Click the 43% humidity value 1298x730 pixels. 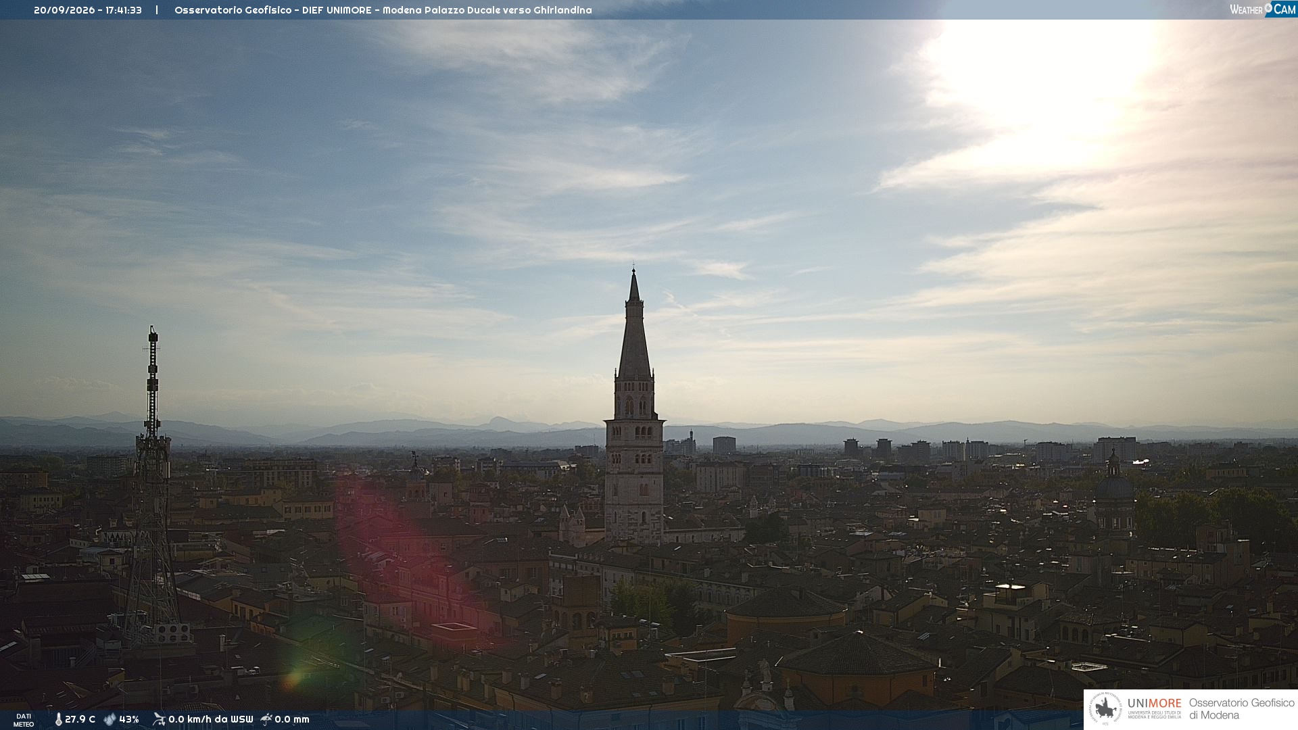pos(129,720)
